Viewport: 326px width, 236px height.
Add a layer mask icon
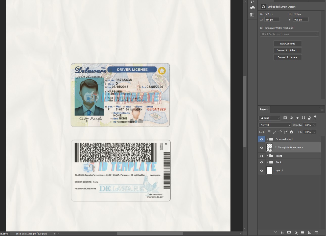289,232
